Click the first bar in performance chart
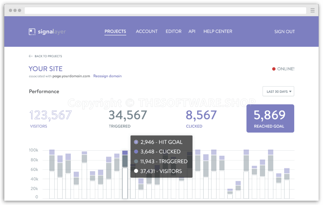 pyautogui.click(x=52, y=174)
